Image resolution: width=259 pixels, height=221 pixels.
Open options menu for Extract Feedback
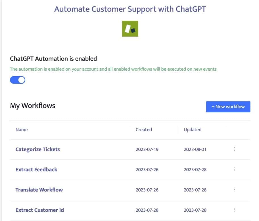point(234,169)
